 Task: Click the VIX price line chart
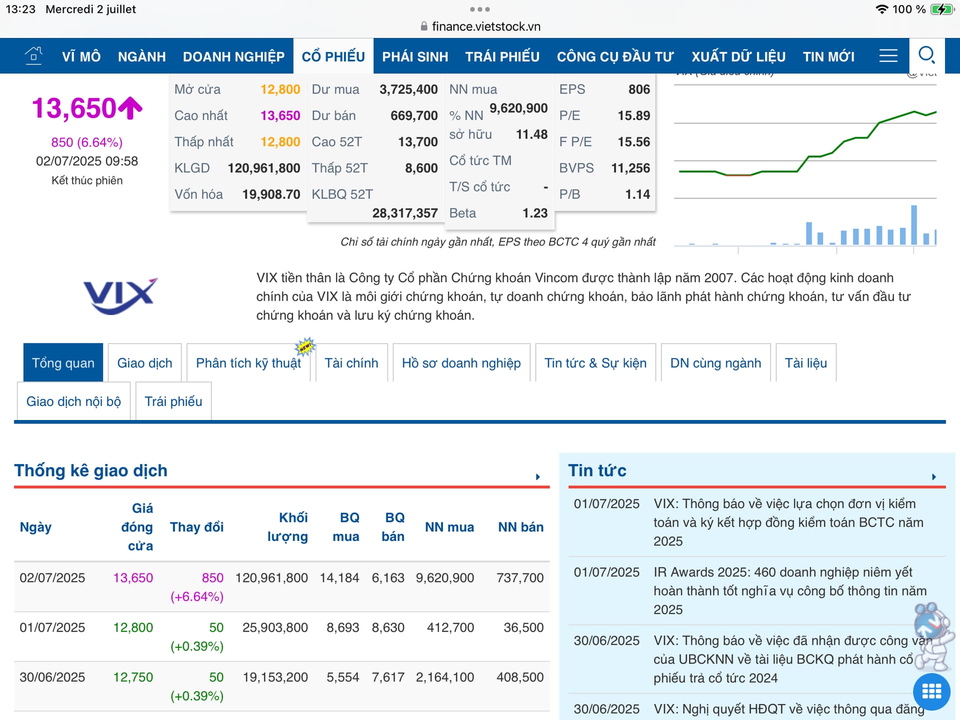pyautogui.click(x=805, y=150)
